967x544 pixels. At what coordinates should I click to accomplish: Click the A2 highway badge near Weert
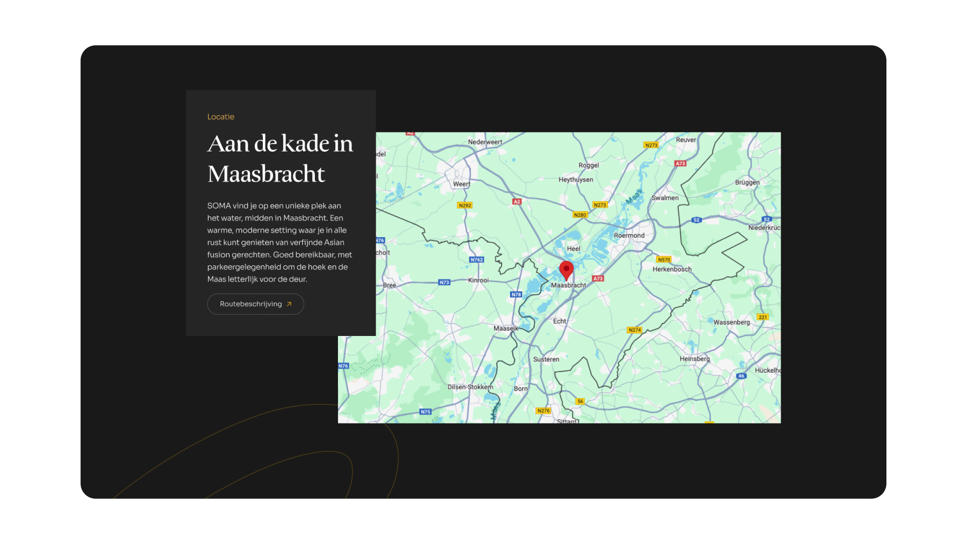(x=517, y=201)
